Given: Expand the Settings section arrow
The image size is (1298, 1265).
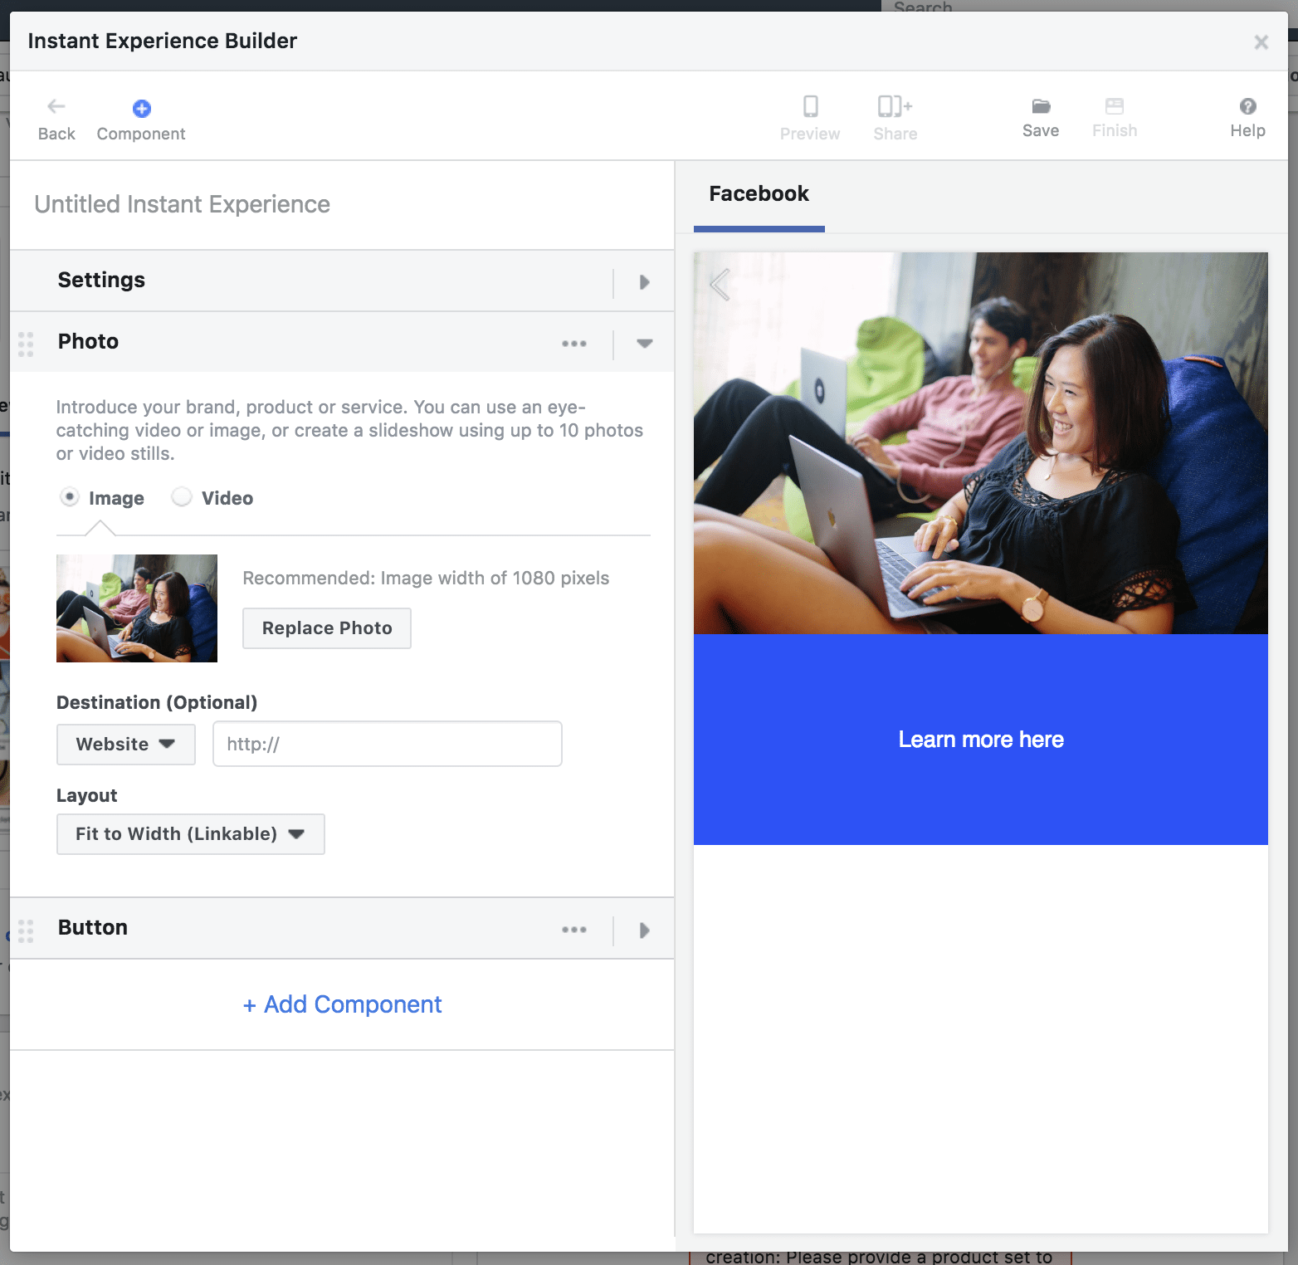Looking at the screenshot, I should point(644,282).
